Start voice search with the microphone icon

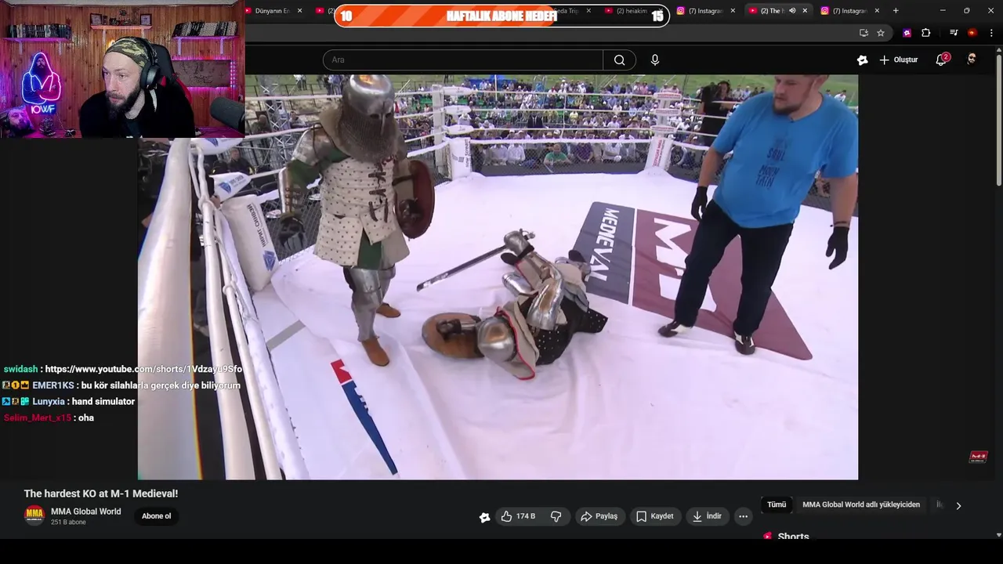click(x=655, y=60)
